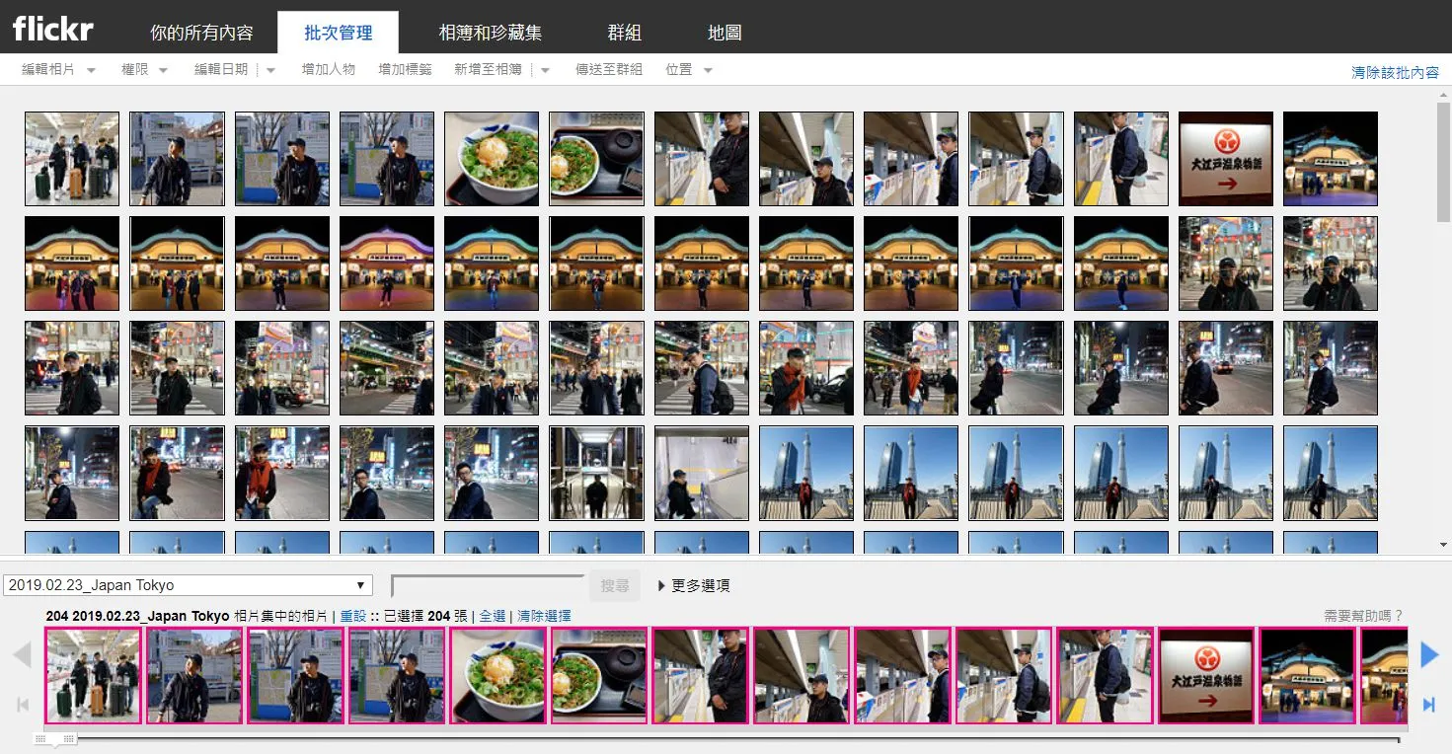The height and width of the screenshot is (754, 1452).
Task: Click the 傳送至群組 toolbar item
Action: click(x=609, y=69)
